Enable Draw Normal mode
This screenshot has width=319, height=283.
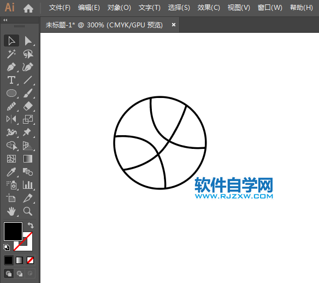9,273
